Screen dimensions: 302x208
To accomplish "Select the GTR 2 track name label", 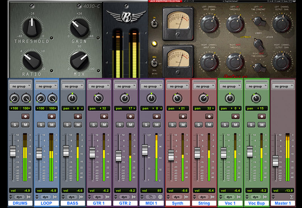I will coord(125,203).
